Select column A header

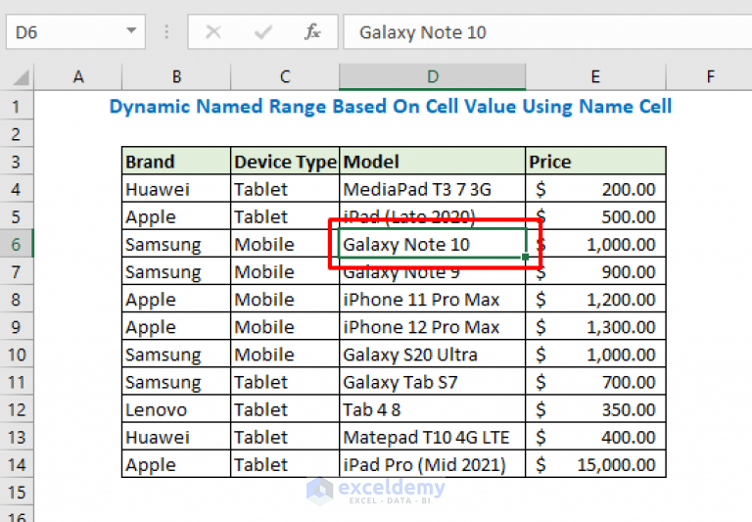pyautogui.click(x=78, y=76)
